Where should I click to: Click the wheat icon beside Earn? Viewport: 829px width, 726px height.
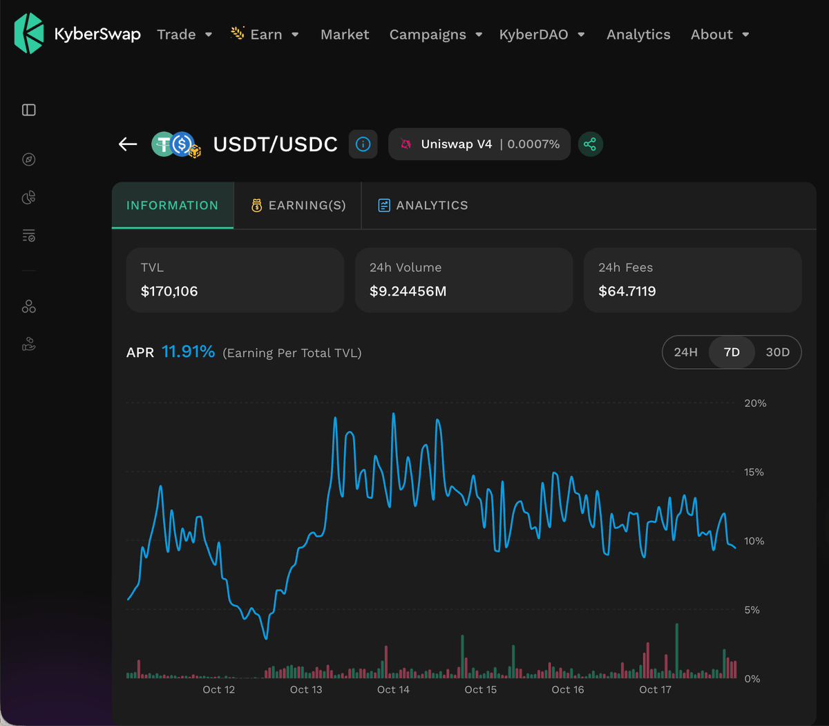tap(238, 33)
